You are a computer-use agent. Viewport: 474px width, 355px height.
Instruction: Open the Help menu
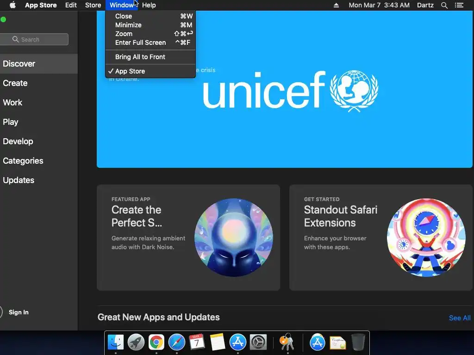[x=149, y=5]
